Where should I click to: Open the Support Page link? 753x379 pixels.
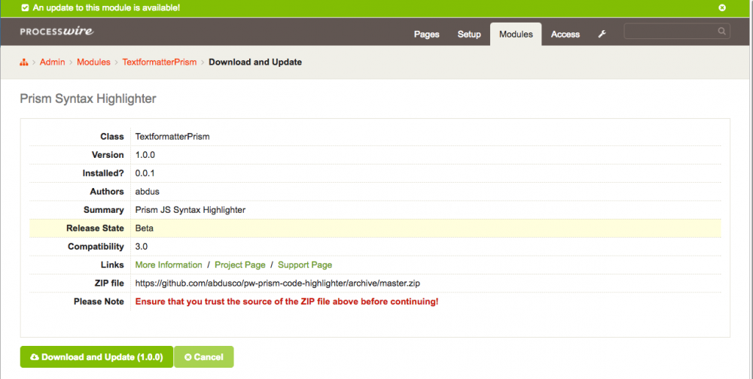[305, 265]
